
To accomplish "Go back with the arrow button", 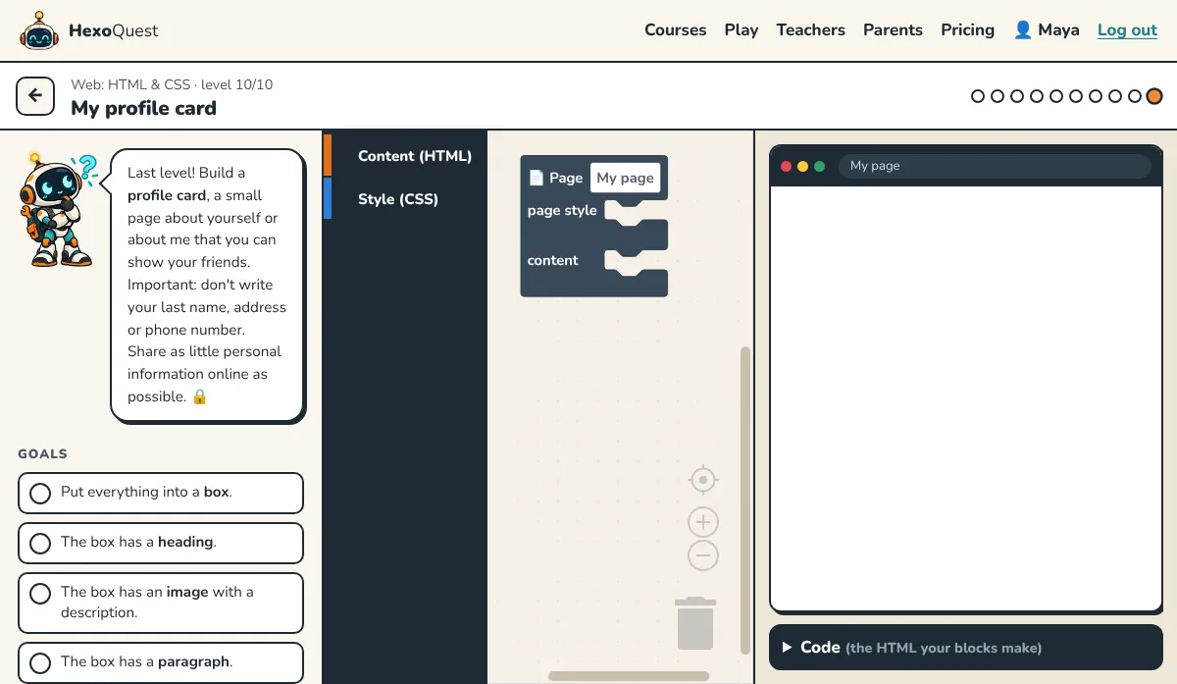I will pos(35,96).
